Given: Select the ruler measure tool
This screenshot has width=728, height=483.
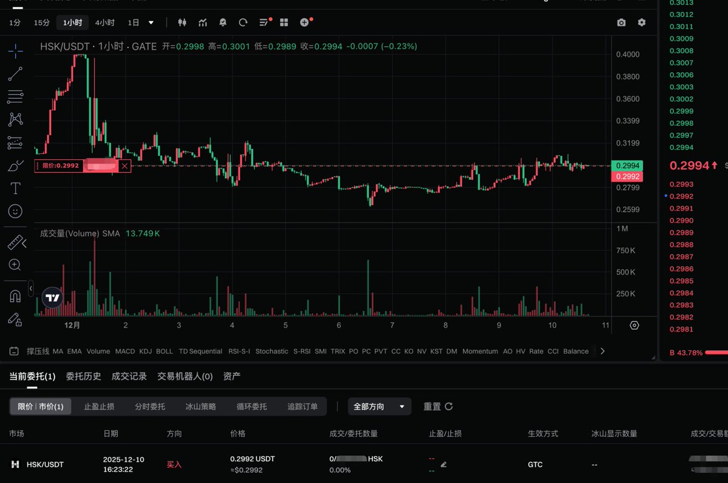Looking at the screenshot, I should click(15, 243).
